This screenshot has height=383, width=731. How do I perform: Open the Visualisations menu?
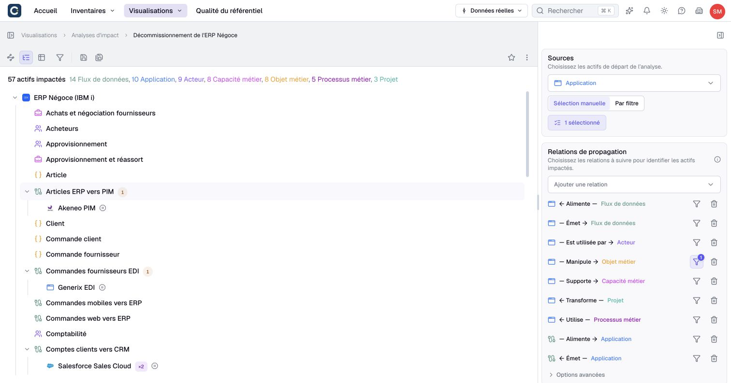tap(156, 11)
